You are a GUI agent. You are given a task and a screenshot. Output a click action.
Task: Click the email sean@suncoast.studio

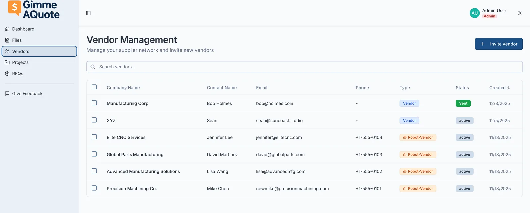(279, 121)
